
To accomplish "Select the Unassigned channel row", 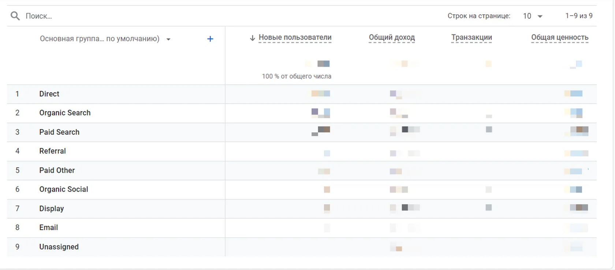I will click(x=302, y=247).
